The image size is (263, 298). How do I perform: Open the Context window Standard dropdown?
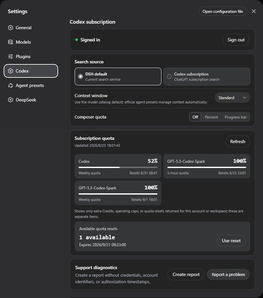pyautogui.click(x=232, y=98)
